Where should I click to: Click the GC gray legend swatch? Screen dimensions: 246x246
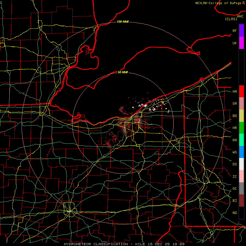tap(241, 188)
